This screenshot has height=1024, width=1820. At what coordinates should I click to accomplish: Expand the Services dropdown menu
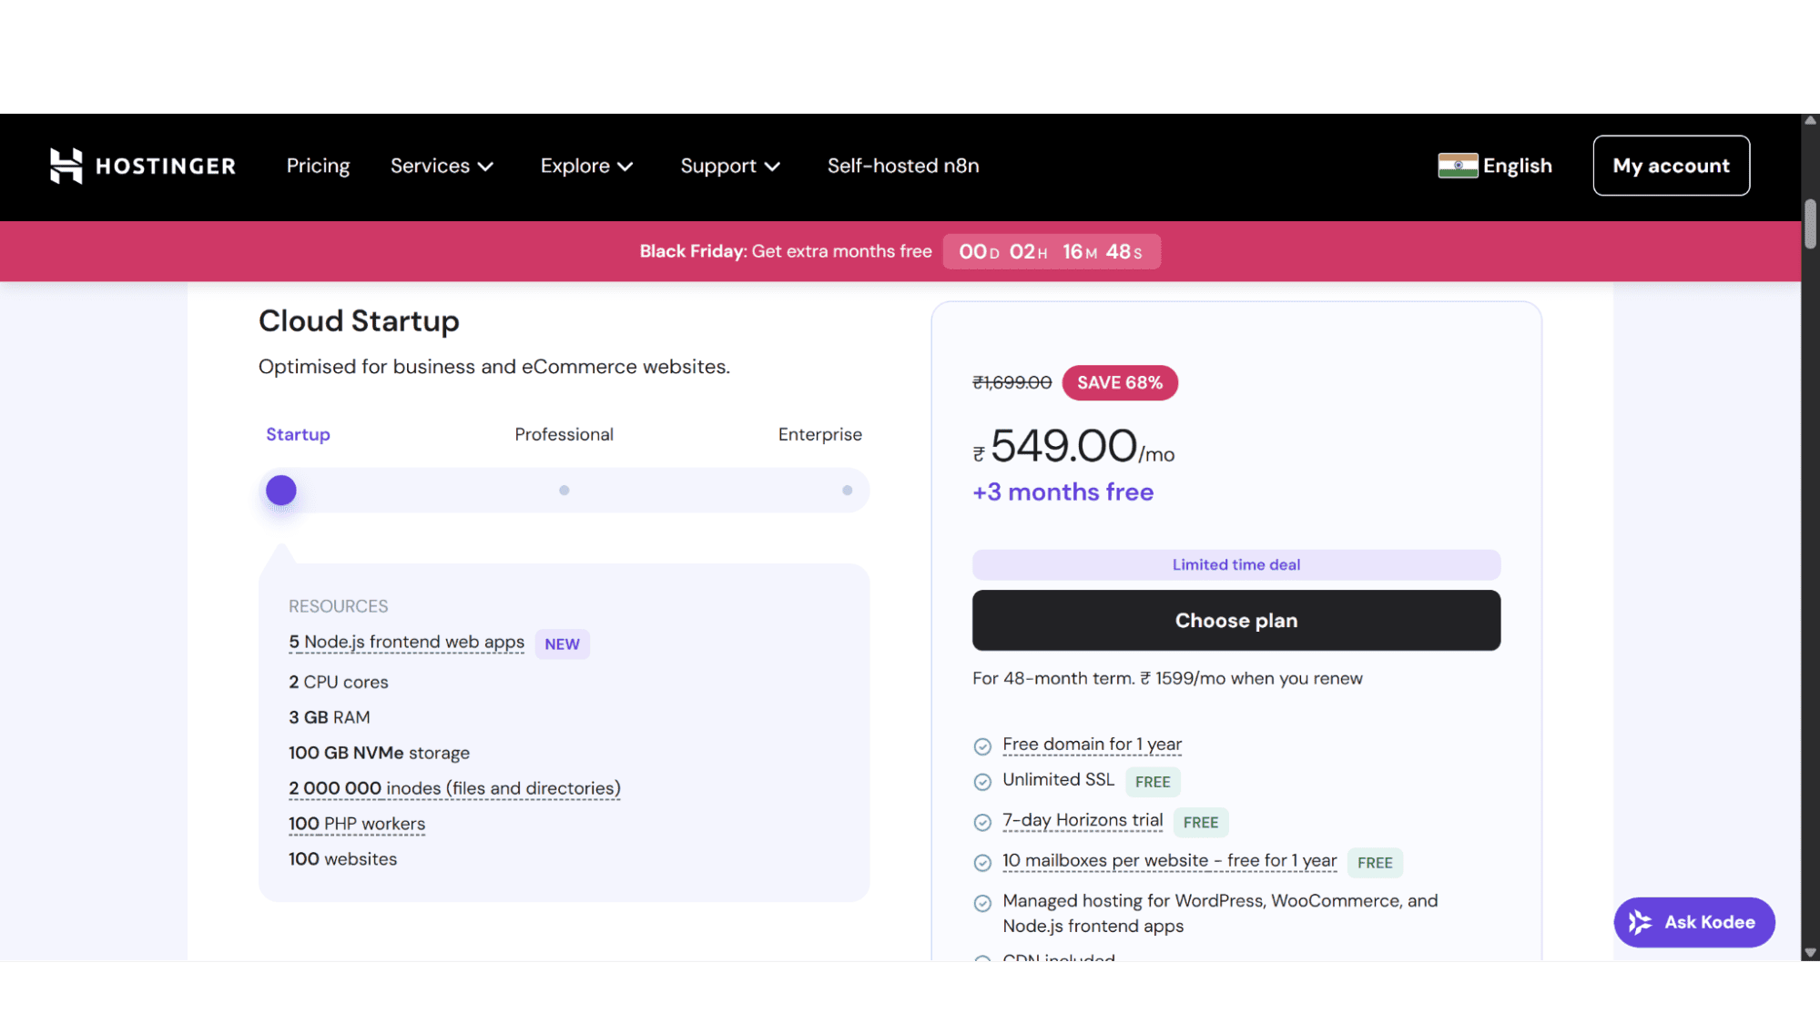(x=442, y=166)
